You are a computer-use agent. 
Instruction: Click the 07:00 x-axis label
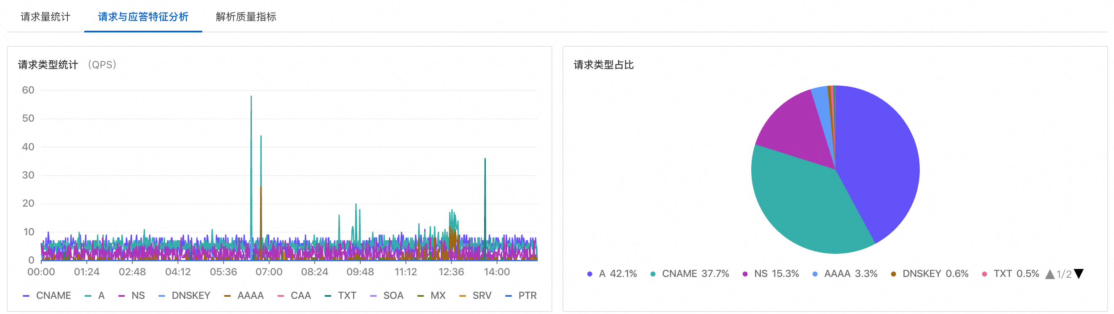pyautogui.click(x=268, y=272)
